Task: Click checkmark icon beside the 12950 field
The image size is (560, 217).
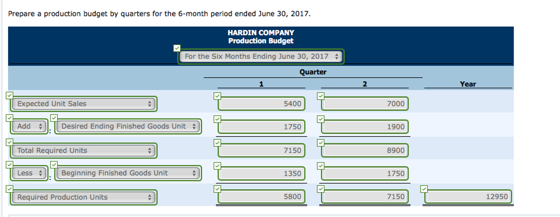Action: click(424, 189)
